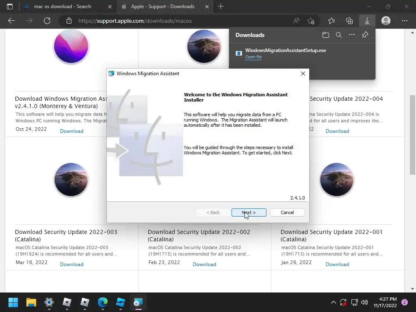416x312 pixels.
Task: Click the Download Security Update 2022-002 (Catalina) title
Action: pos(199,235)
